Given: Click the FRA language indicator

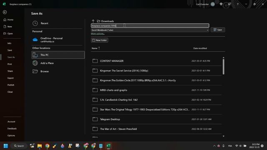Looking at the screenshot, I should coord(230,146).
